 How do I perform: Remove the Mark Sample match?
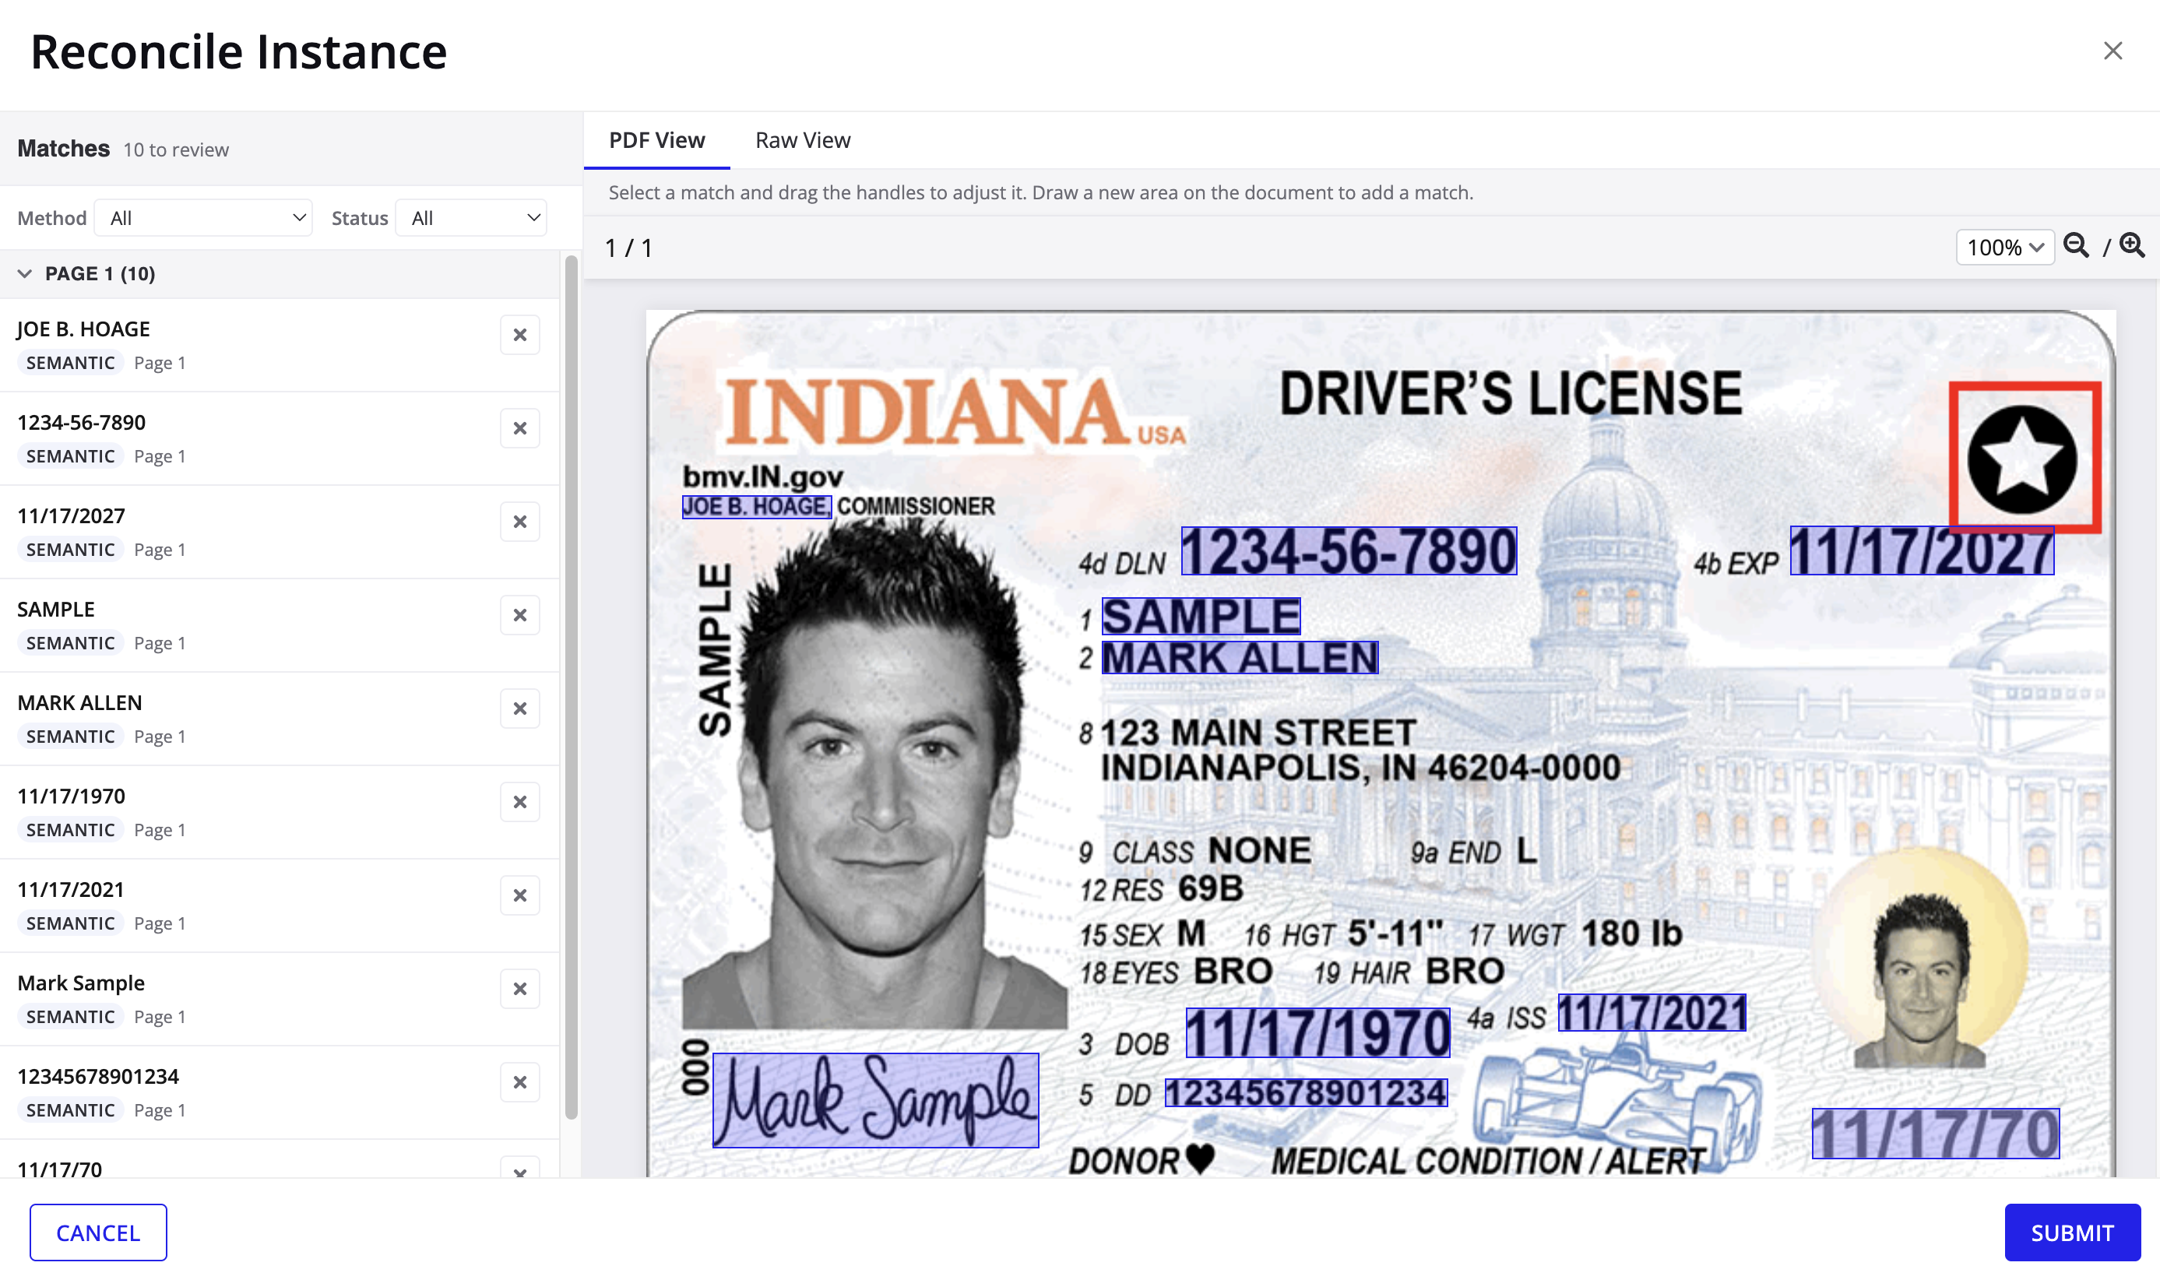[519, 989]
